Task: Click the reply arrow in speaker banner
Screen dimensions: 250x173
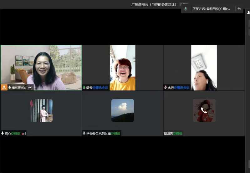Action: click(x=239, y=9)
